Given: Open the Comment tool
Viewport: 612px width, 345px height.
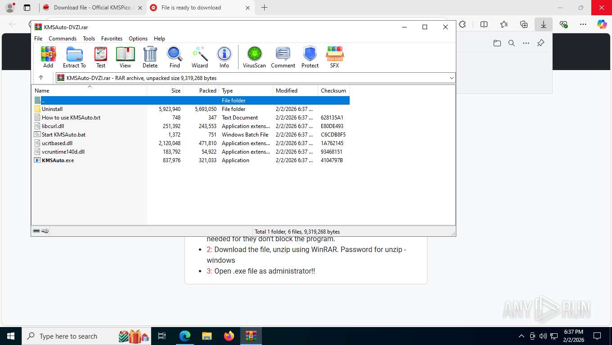Looking at the screenshot, I should click(x=283, y=57).
